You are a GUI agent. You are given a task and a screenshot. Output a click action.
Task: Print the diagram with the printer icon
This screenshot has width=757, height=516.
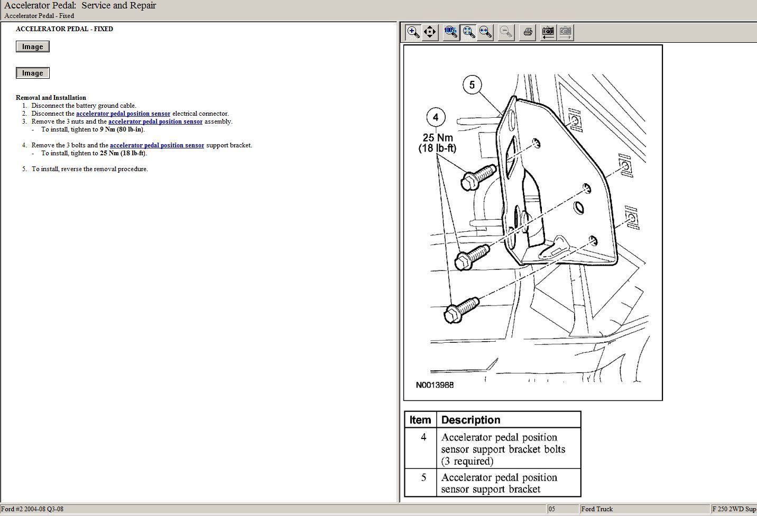click(x=528, y=32)
